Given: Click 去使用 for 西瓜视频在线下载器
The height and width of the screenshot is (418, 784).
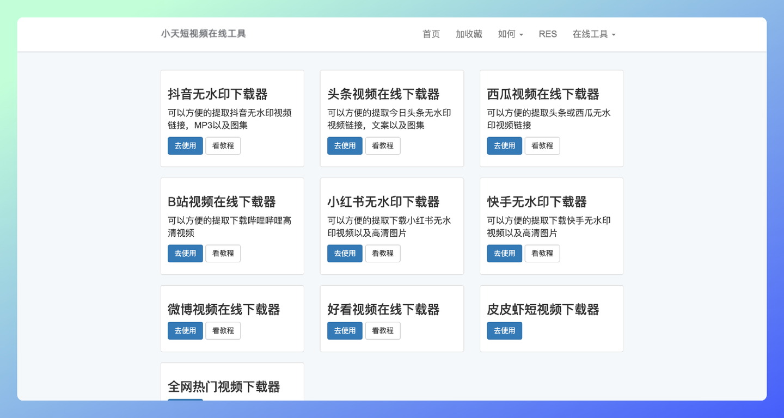Looking at the screenshot, I should click(x=504, y=146).
